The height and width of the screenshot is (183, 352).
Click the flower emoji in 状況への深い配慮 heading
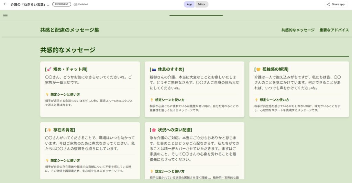pyautogui.click(x=154, y=130)
